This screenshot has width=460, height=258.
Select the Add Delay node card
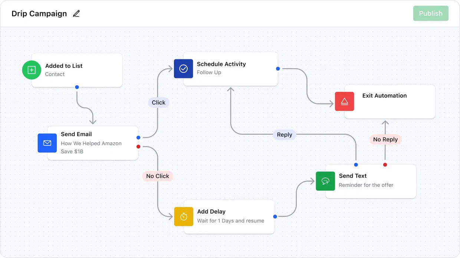tap(229, 217)
